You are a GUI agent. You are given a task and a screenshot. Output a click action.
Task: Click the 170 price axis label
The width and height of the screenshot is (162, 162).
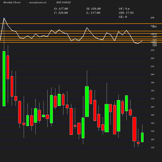tap(152, 99)
